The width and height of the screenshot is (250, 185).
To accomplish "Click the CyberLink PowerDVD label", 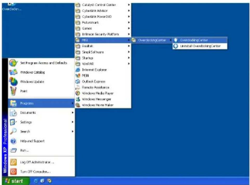I will click(x=97, y=17).
